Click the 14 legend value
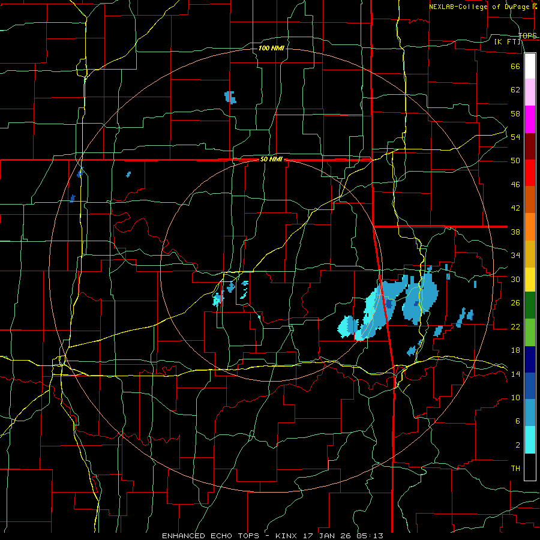This screenshot has height=540, width=540. point(515,374)
